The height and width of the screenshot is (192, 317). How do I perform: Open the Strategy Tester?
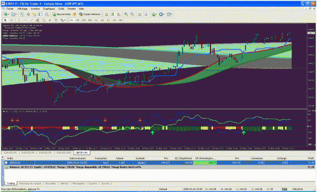[47, 14]
